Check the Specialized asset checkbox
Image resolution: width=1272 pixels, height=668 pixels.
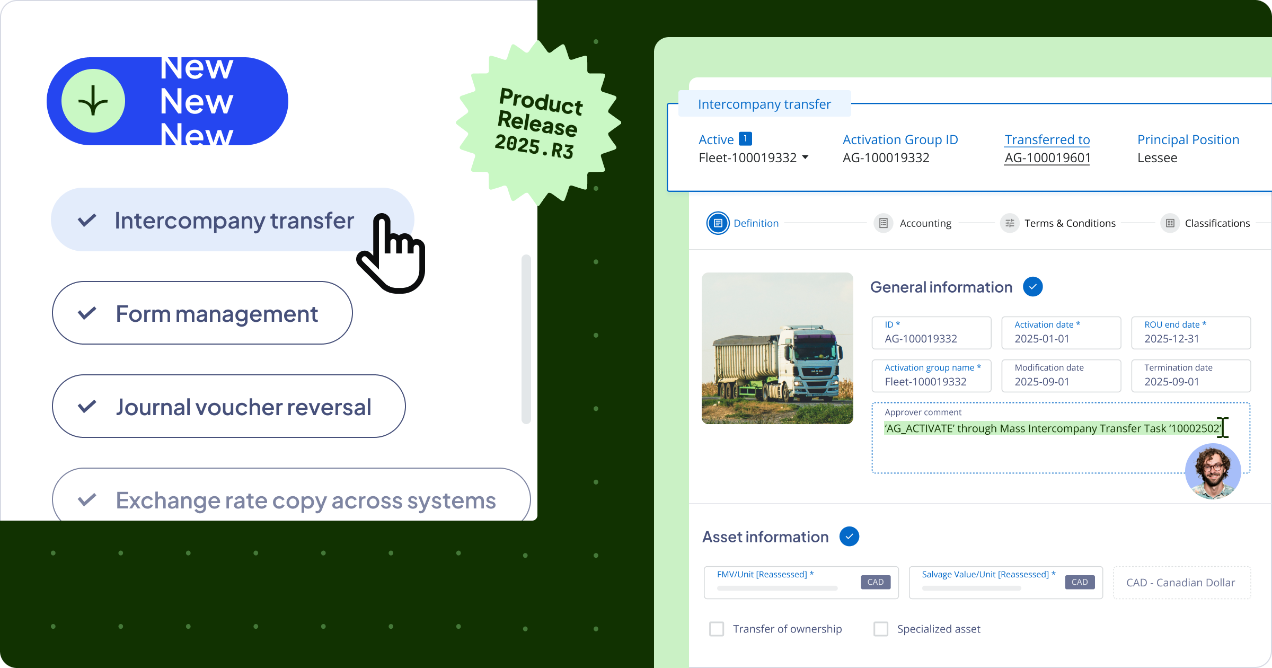click(x=881, y=629)
